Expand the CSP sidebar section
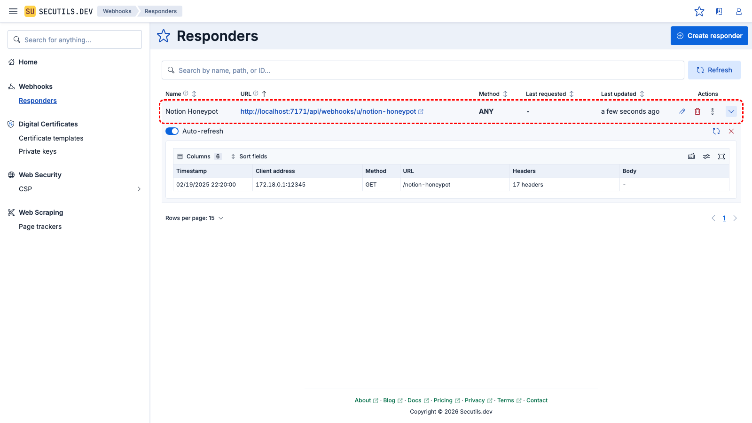The width and height of the screenshot is (752, 423). click(139, 189)
